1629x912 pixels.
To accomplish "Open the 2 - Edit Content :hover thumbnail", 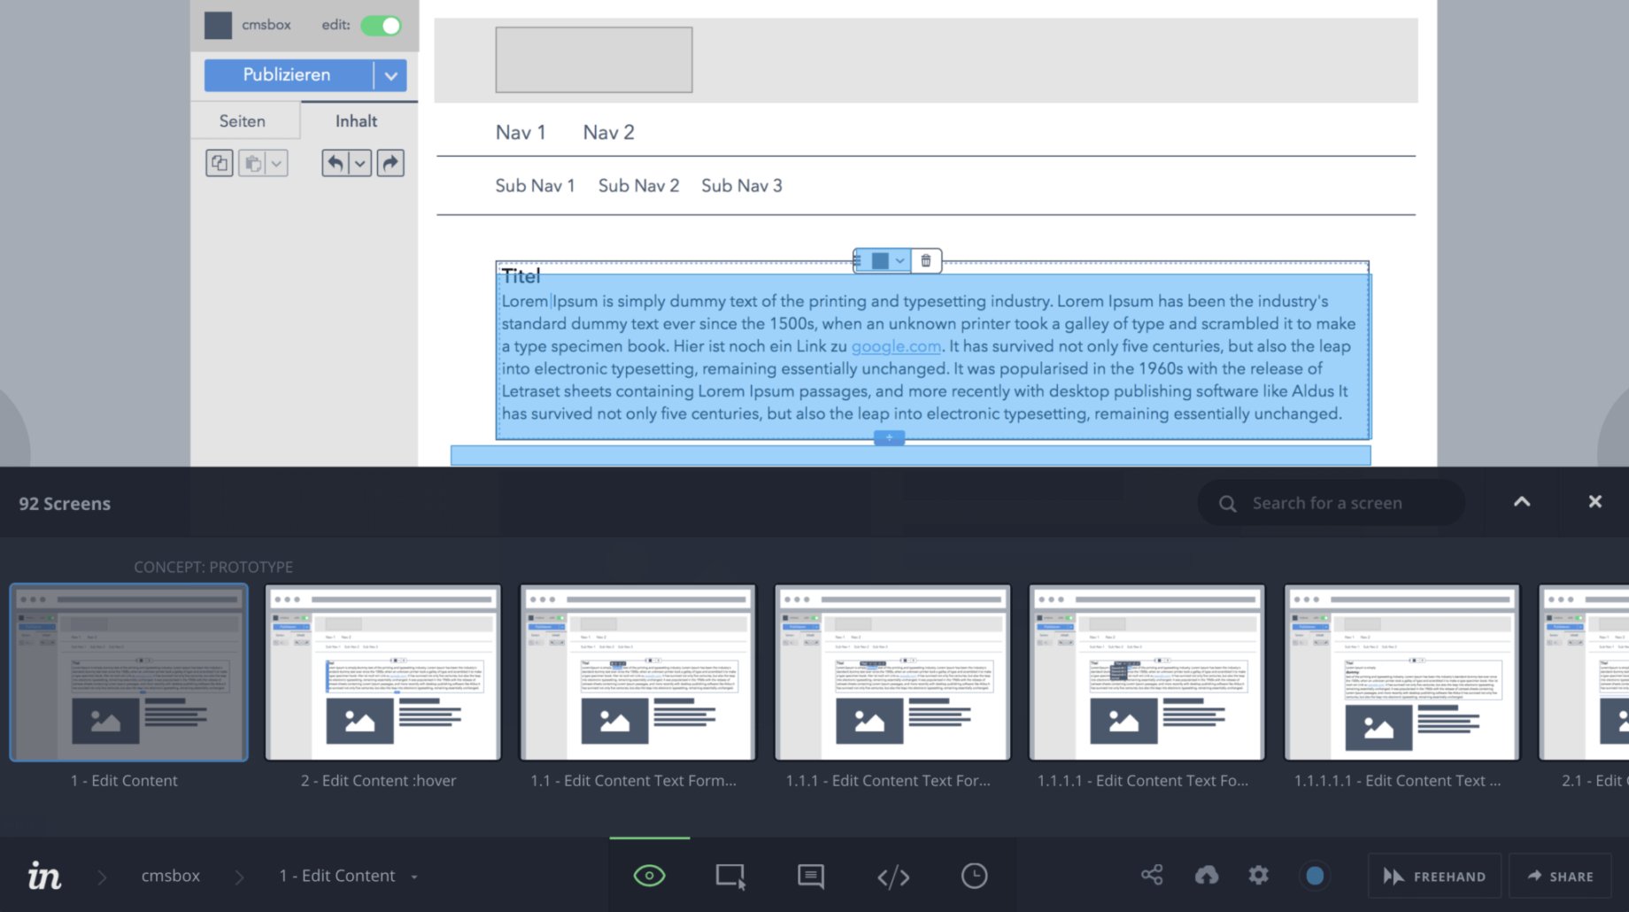I will (x=382, y=673).
